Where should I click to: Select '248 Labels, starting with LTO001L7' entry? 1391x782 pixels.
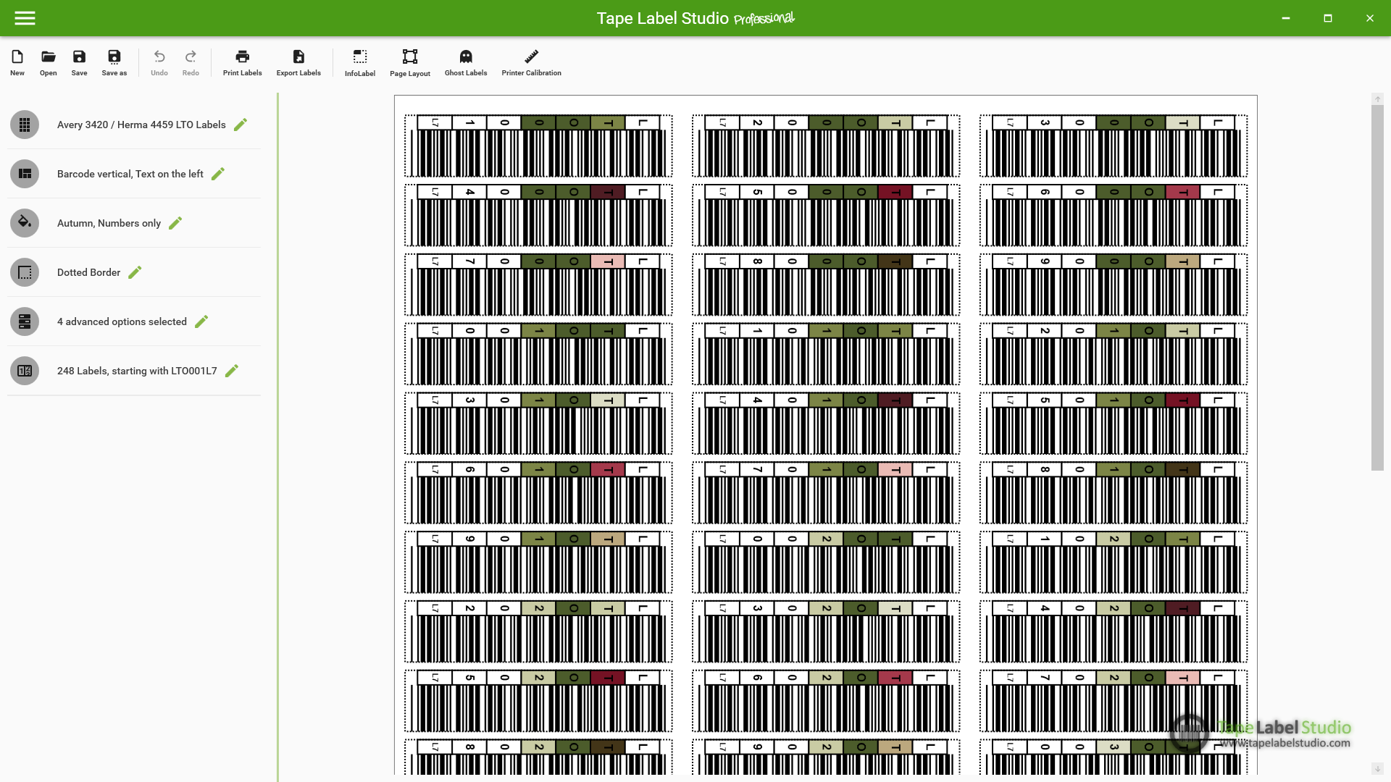[137, 371]
